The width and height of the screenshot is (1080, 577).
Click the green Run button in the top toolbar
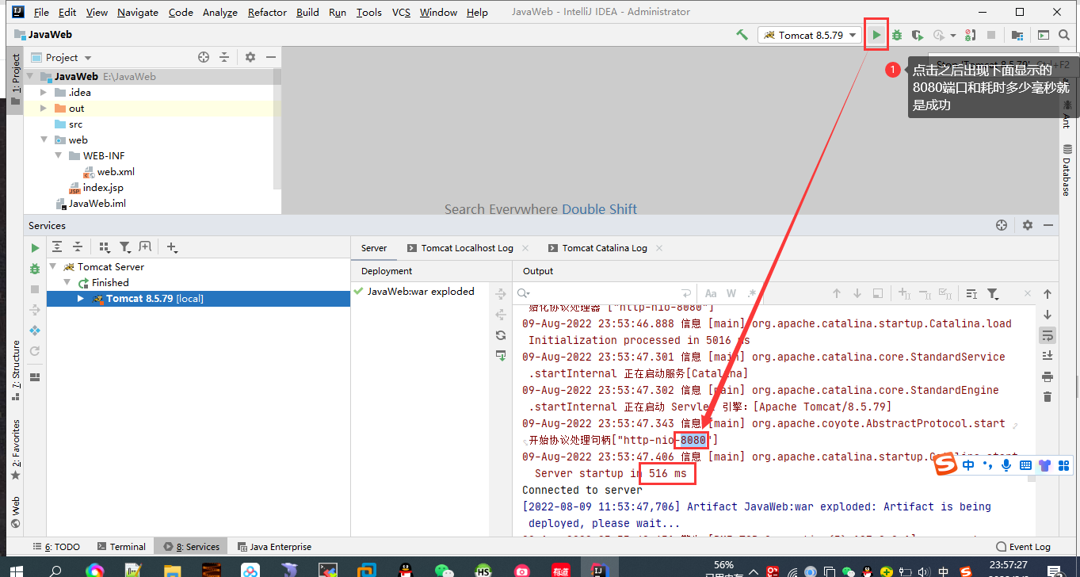point(876,35)
